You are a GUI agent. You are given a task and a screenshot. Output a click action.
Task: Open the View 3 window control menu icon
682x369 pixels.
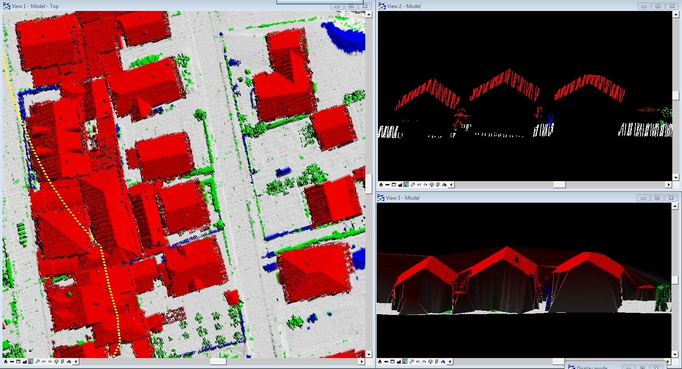click(x=381, y=198)
